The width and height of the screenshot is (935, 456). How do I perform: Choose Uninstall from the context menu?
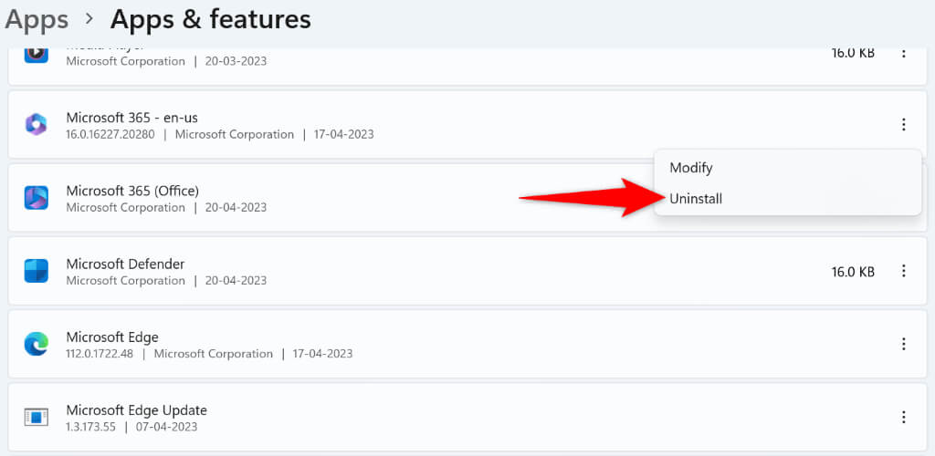(x=696, y=198)
